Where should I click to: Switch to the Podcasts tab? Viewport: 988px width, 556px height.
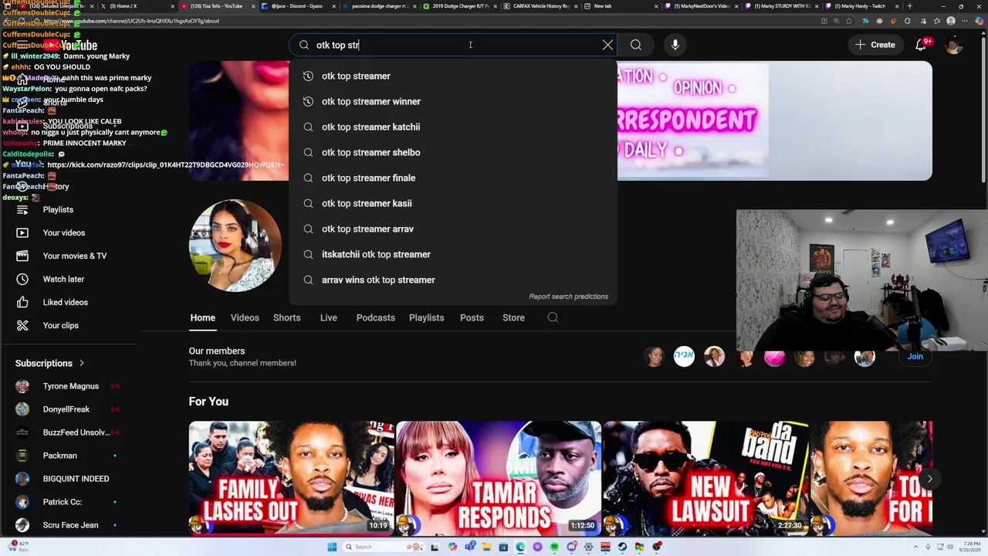375,317
